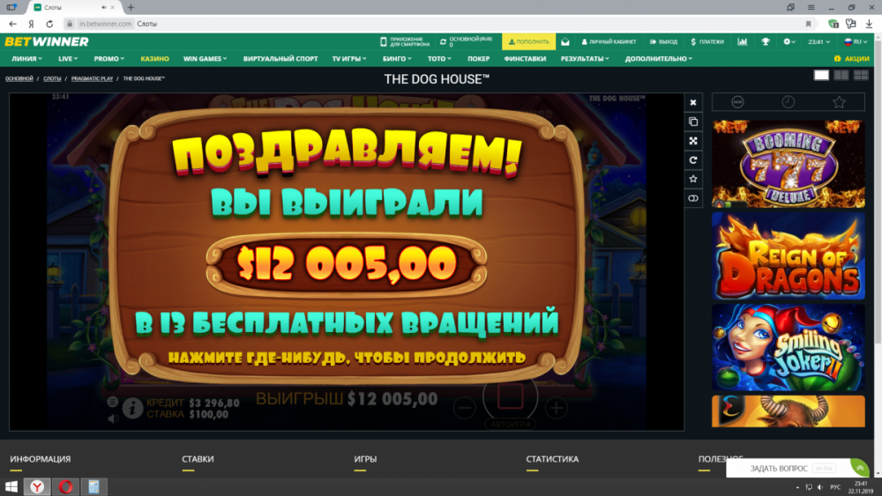
Task: Show recently played games tab
Action: (788, 101)
